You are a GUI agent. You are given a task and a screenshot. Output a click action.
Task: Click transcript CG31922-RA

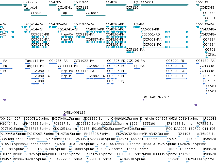[75, 27]
